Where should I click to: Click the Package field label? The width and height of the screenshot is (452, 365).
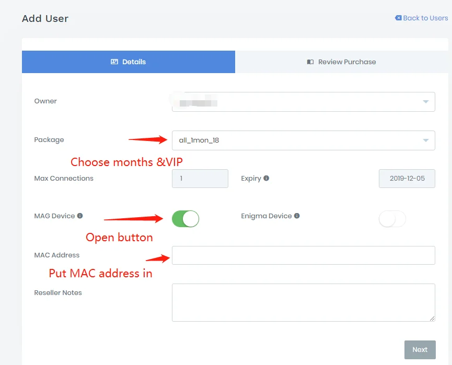pos(49,140)
